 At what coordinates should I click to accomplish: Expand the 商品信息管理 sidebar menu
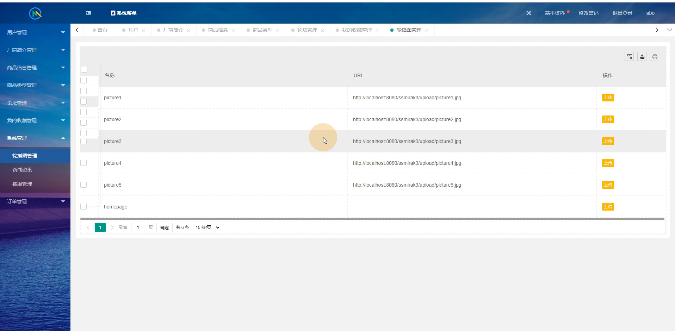[x=35, y=68]
